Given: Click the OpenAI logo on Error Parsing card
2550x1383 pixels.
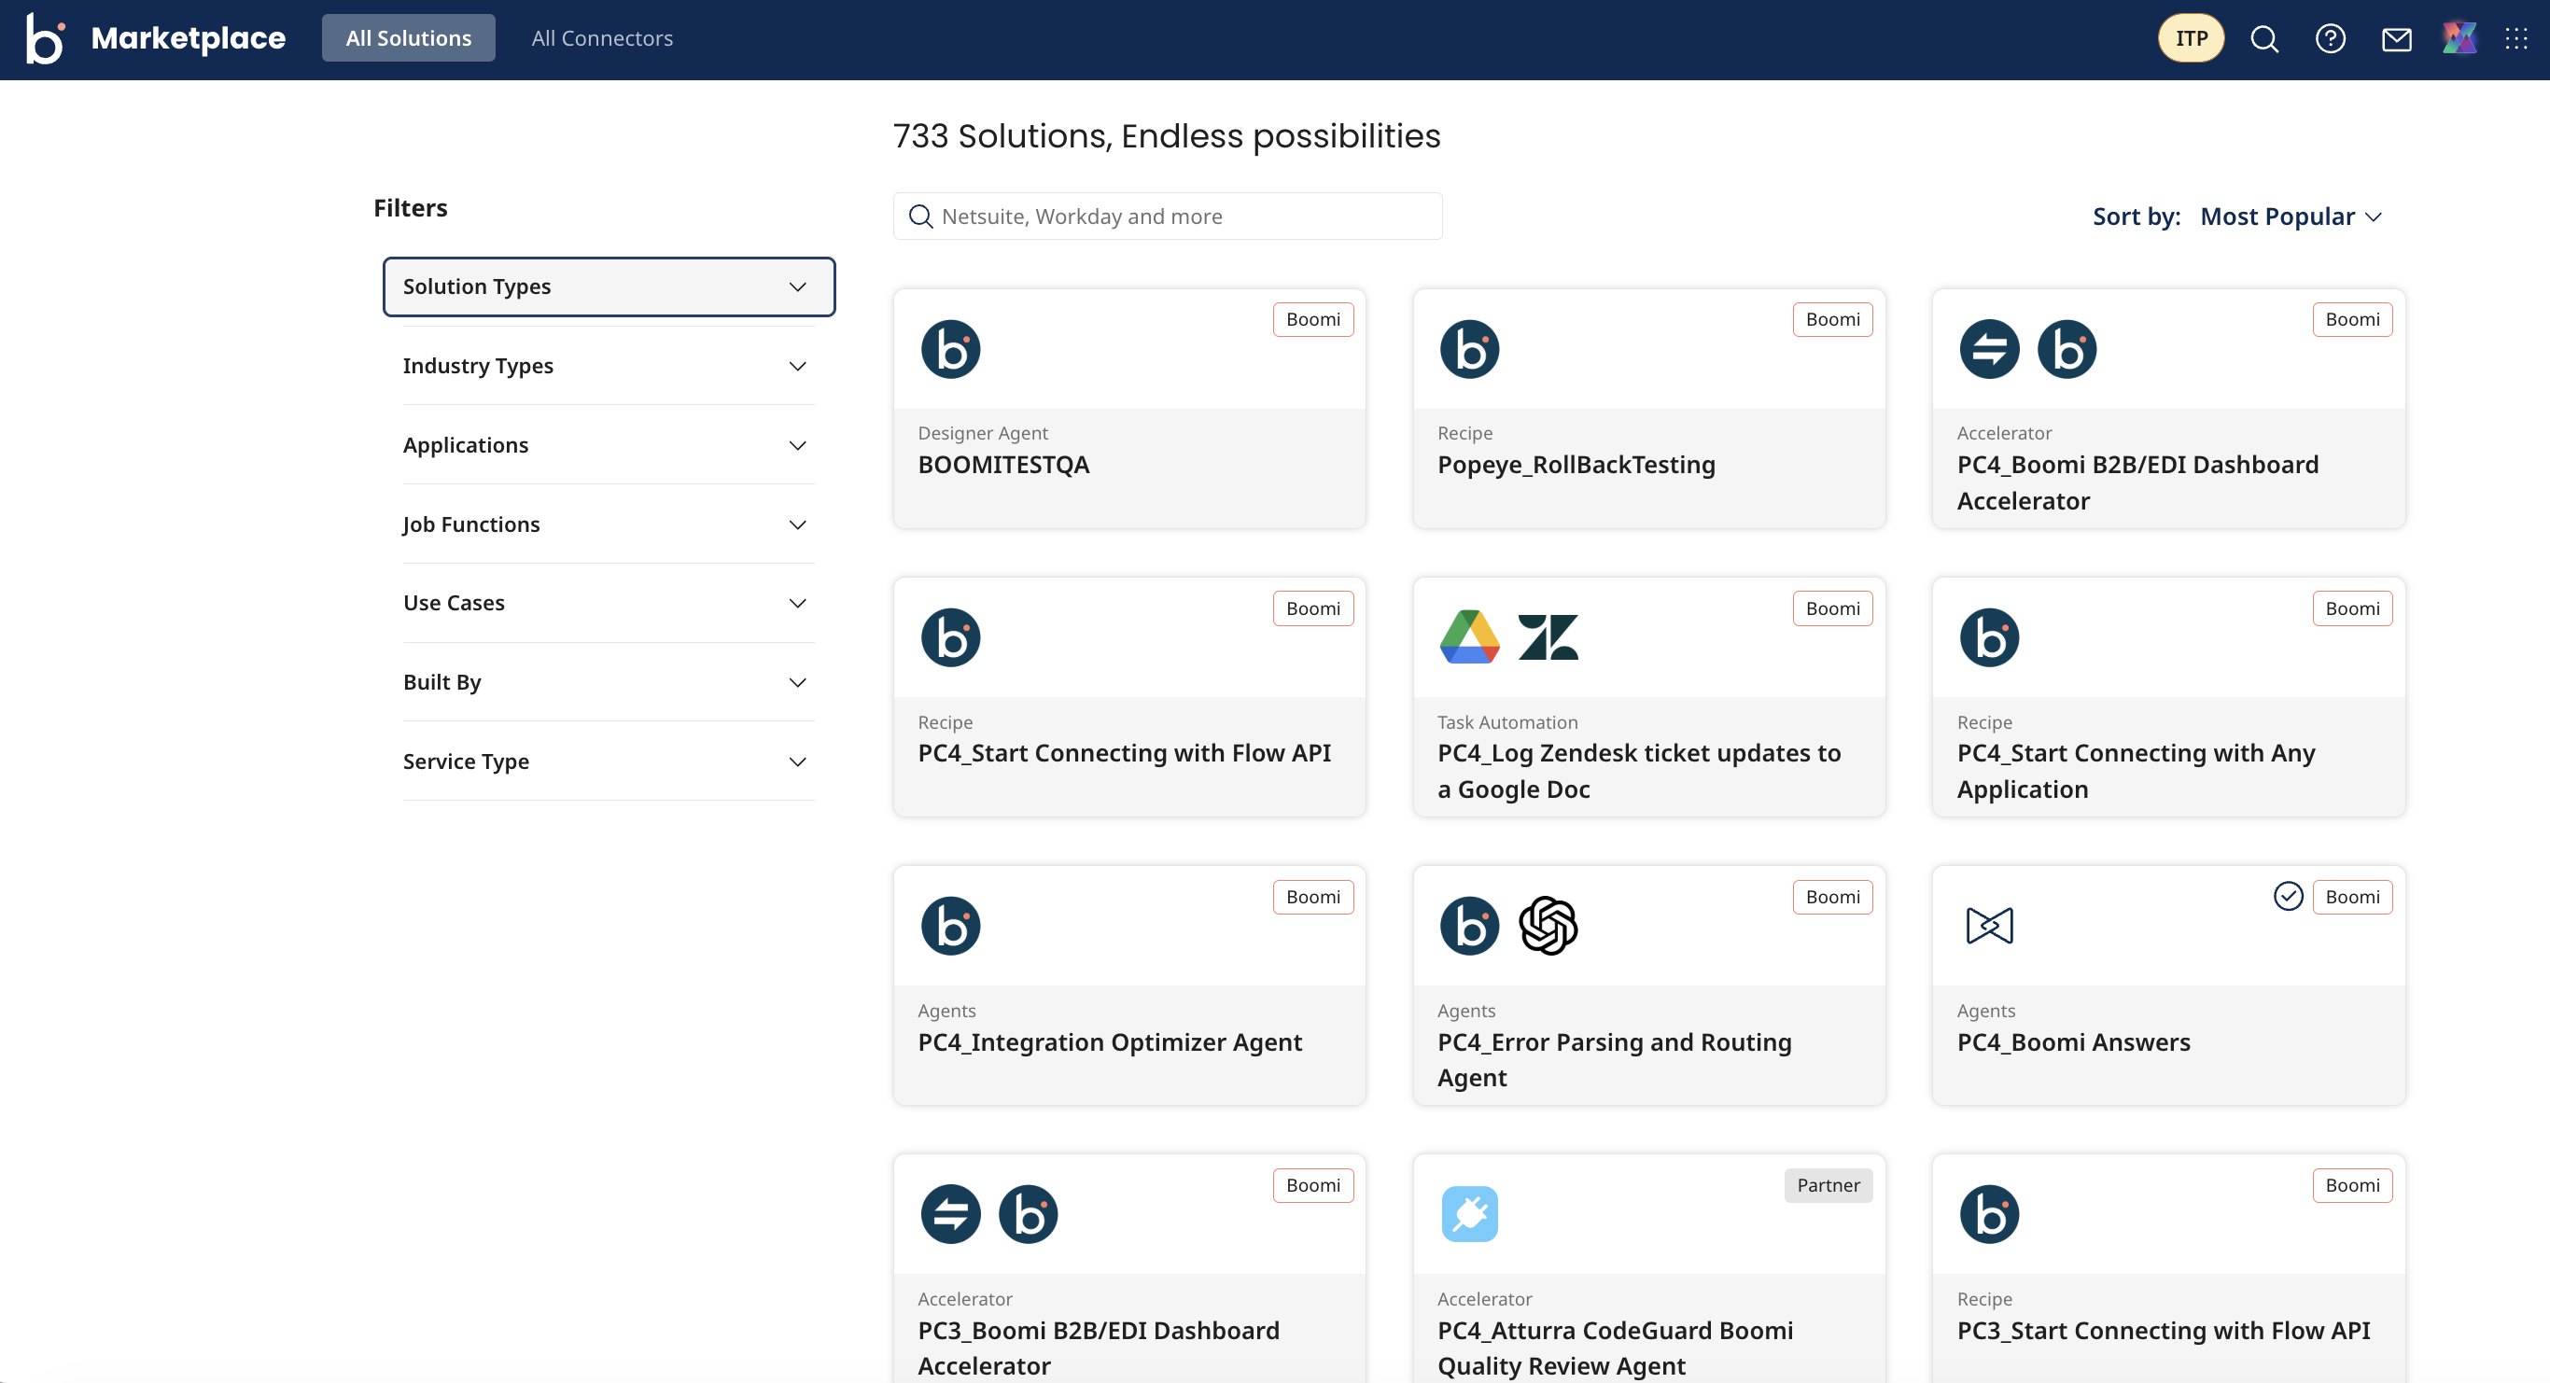Looking at the screenshot, I should (1548, 925).
